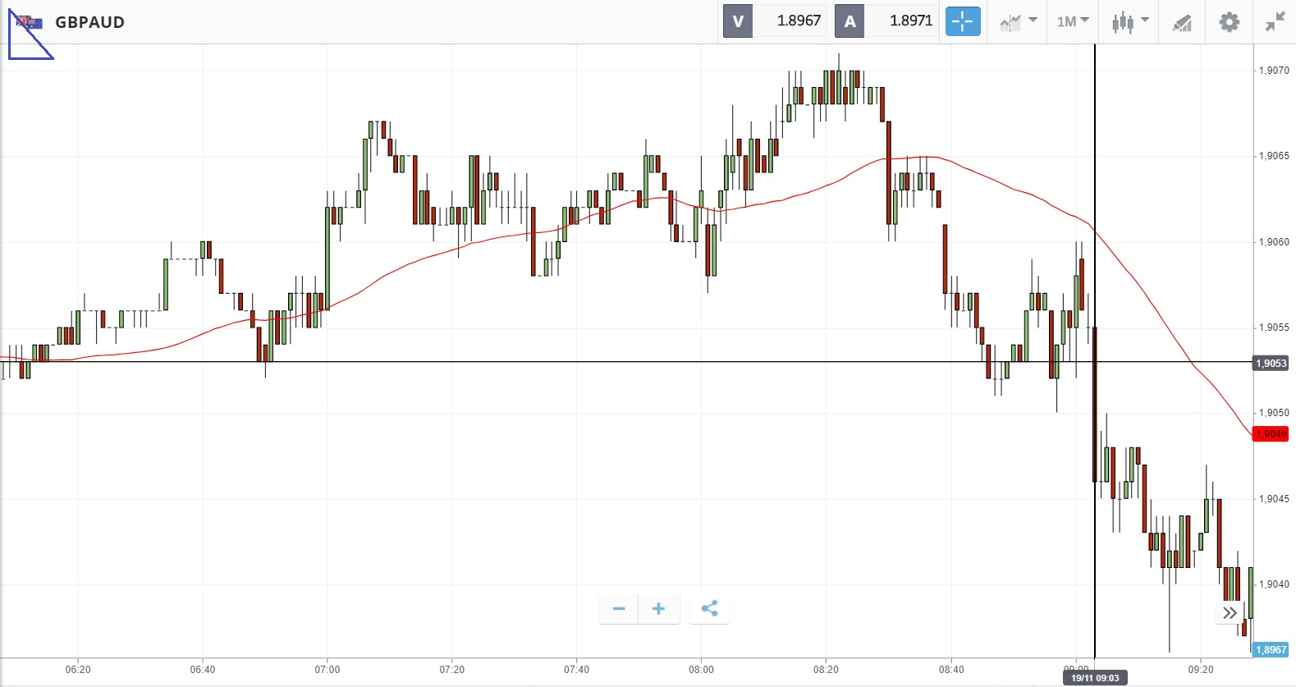The height and width of the screenshot is (687, 1296).
Task: Click the 19/11 09:03 time marker
Action: point(1094,678)
